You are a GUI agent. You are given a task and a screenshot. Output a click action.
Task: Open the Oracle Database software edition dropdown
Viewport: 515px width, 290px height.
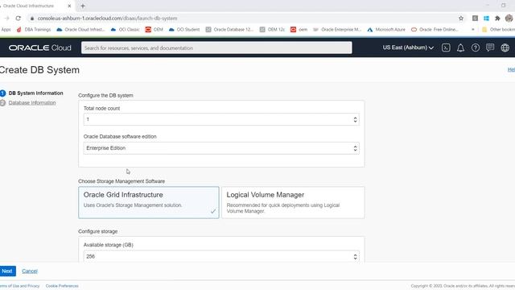(221, 148)
